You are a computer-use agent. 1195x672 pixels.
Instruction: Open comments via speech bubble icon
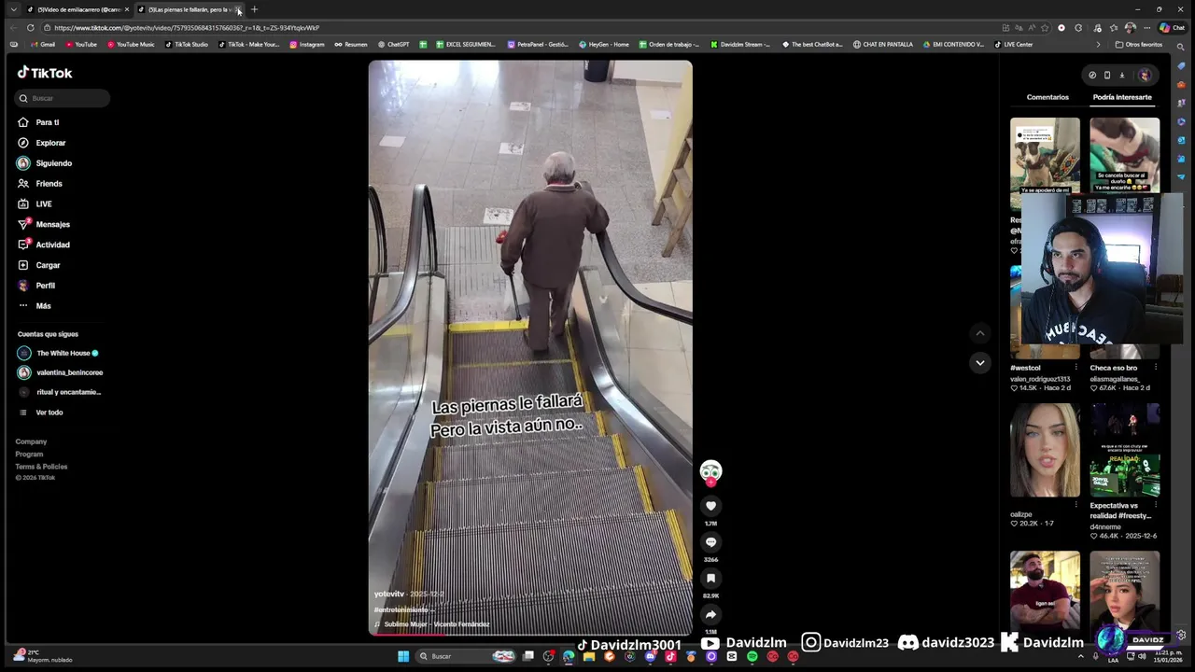710,542
